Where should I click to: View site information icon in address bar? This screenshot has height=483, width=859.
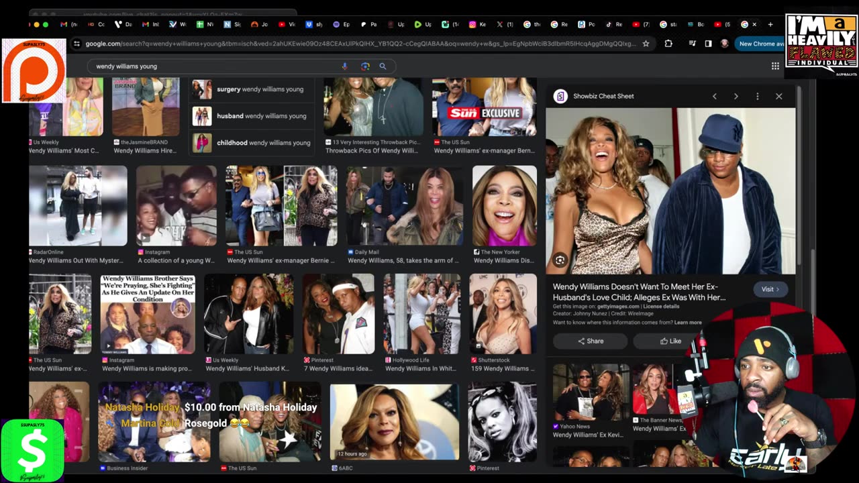point(77,44)
